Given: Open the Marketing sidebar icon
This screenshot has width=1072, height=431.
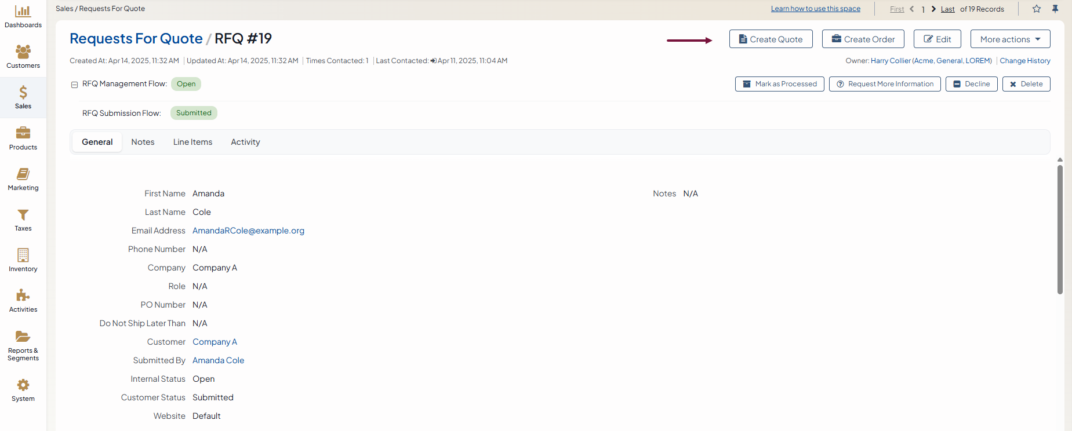Looking at the screenshot, I should (23, 174).
